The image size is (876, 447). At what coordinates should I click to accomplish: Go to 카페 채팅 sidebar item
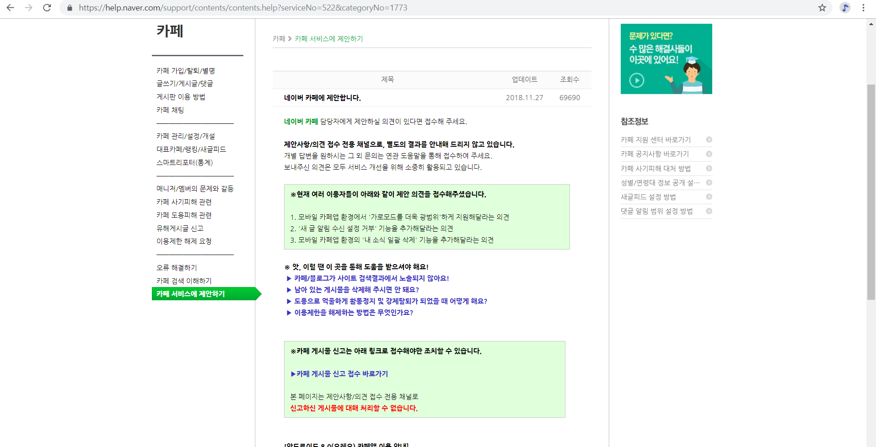coord(170,110)
